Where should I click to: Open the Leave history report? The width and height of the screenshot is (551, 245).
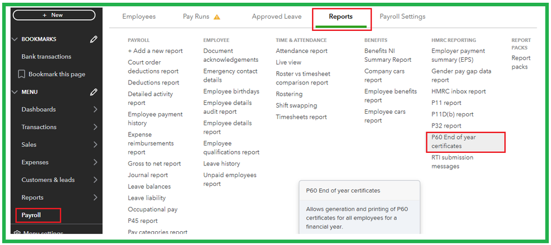click(222, 164)
